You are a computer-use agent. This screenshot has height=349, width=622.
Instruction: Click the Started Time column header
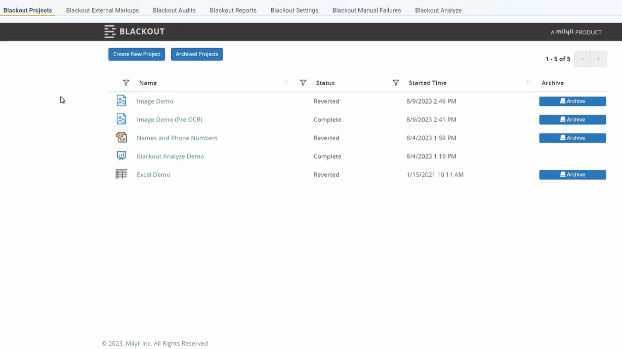click(428, 83)
